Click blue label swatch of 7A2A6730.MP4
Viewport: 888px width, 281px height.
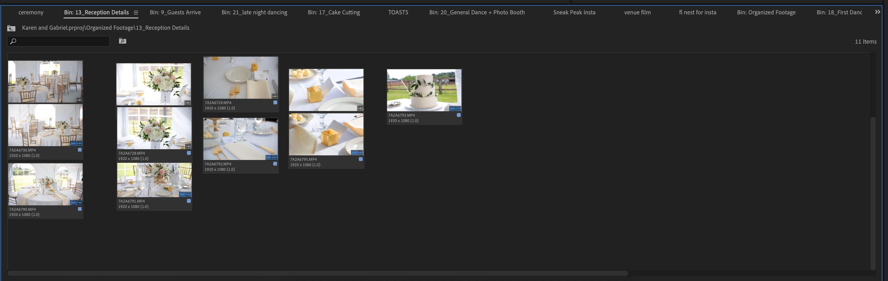pyautogui.click(x=80, y=150)
